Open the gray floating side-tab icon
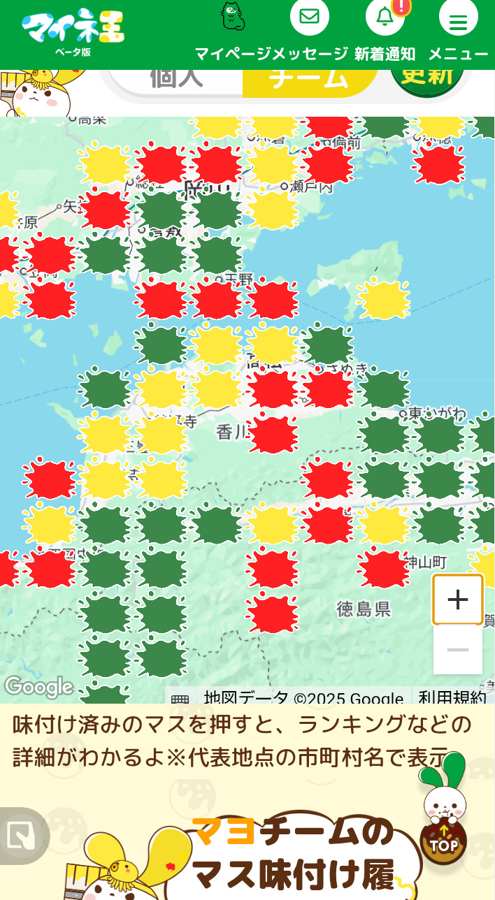The height and width of the screenshot is (900, 495). [x=23, y=836]
